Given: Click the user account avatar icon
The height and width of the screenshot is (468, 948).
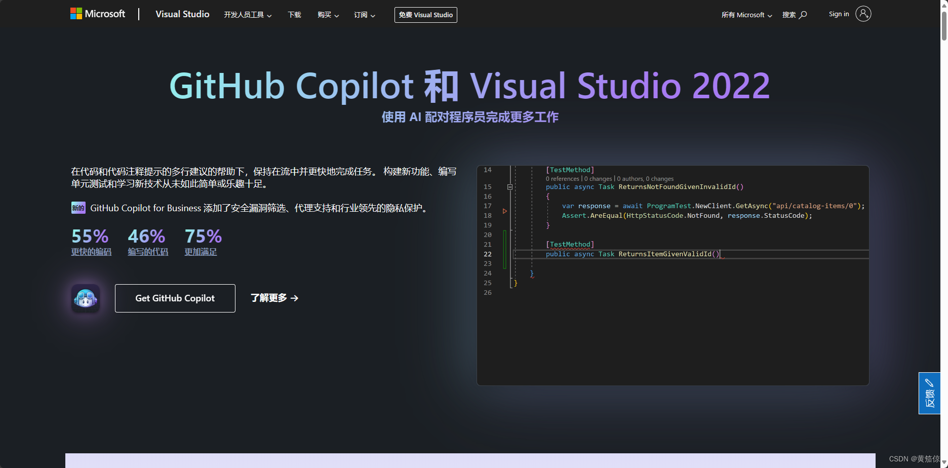Looking at the screenshot, I should pos(863,14).
